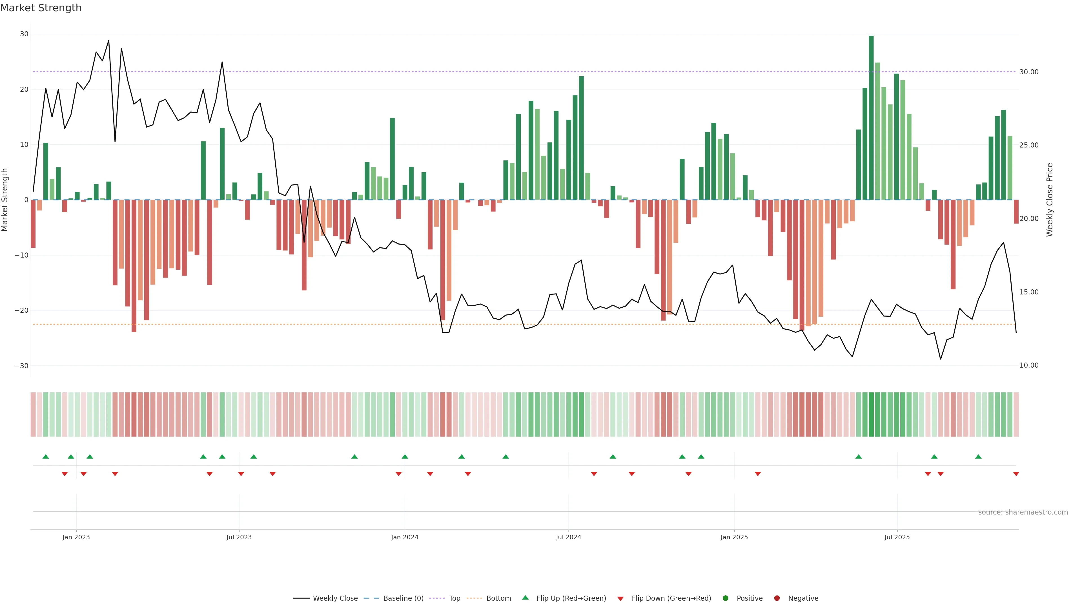Click the Market Strength chart title
1082x608 pixels.
pos(41,8)
